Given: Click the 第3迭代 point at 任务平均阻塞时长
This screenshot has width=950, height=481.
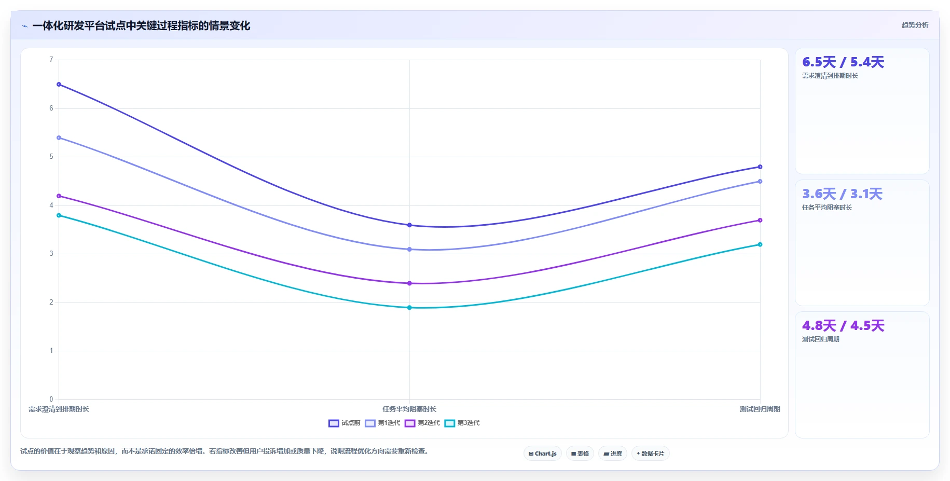Looking at the screenshot, I should pyautogui.click(x=409, y=308).
